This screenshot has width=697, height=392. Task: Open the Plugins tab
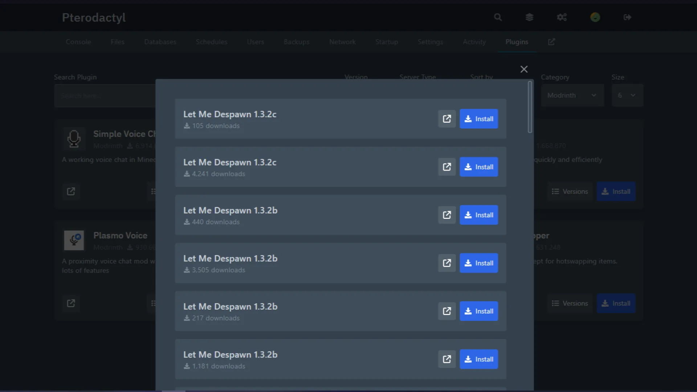(517, 42)
